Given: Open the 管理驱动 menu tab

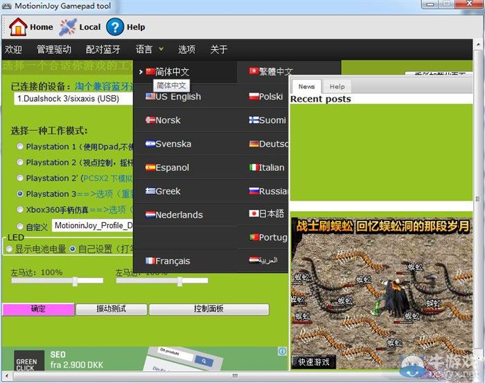Looking at the screenshot, I should point(54,49).
